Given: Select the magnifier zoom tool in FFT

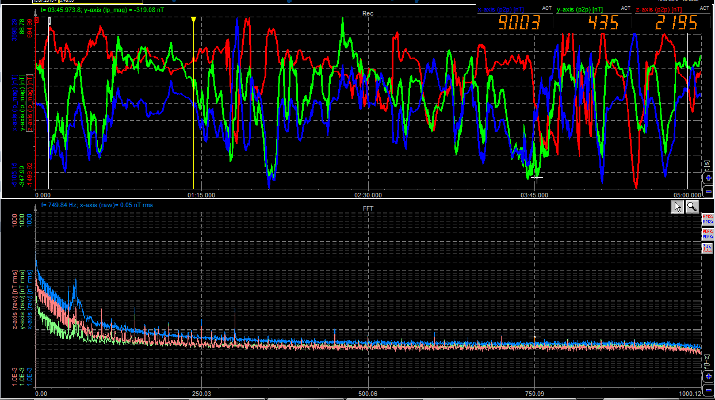Looking at the screenshot, I should click(x=692, y=207).
